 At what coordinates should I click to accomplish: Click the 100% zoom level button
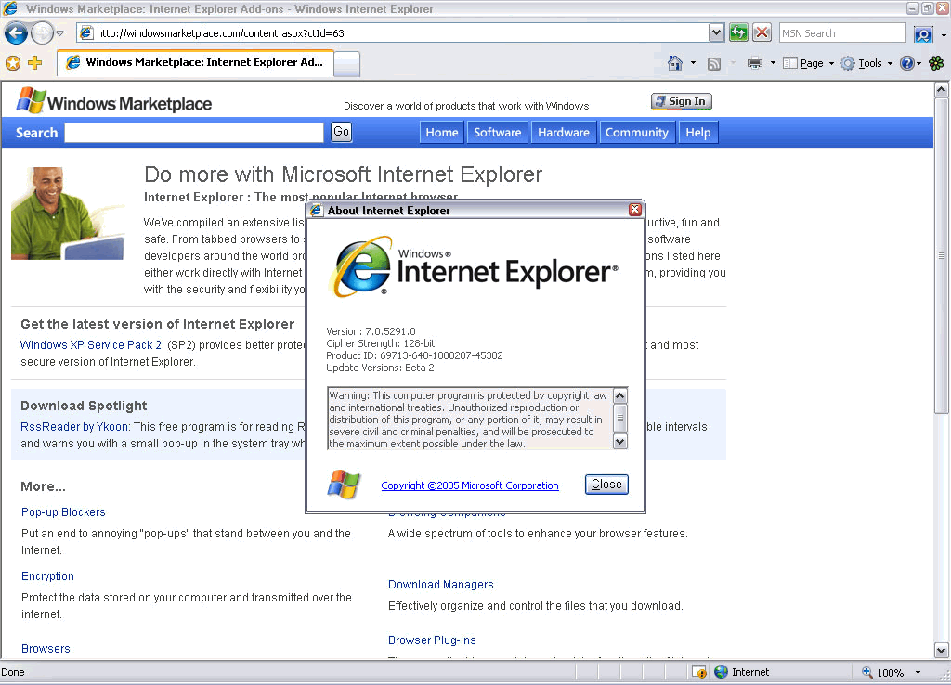point(883,672)
